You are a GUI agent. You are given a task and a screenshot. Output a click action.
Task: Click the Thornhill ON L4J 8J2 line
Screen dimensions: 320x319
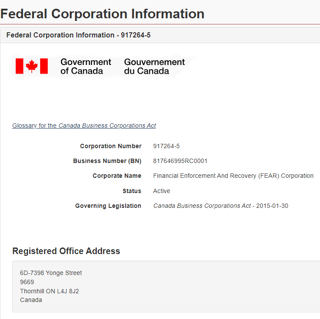click(49, 291)
